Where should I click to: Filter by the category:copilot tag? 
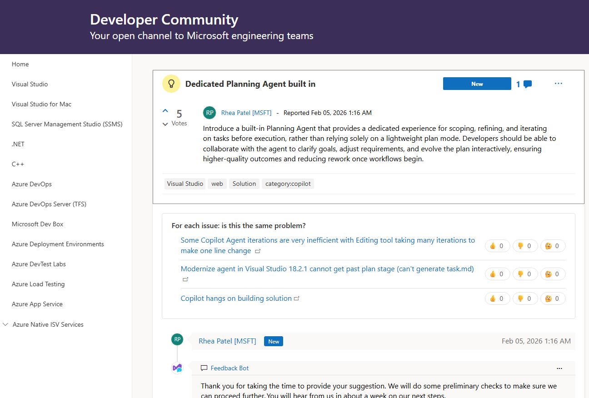pyautogui.click(x=288, y=184)
